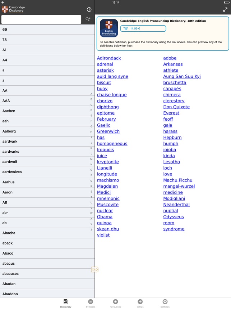This screenshot has width=231, height=309.
Task: Buy the dictionary for 14,99 €
Action: tap(143, 28)
